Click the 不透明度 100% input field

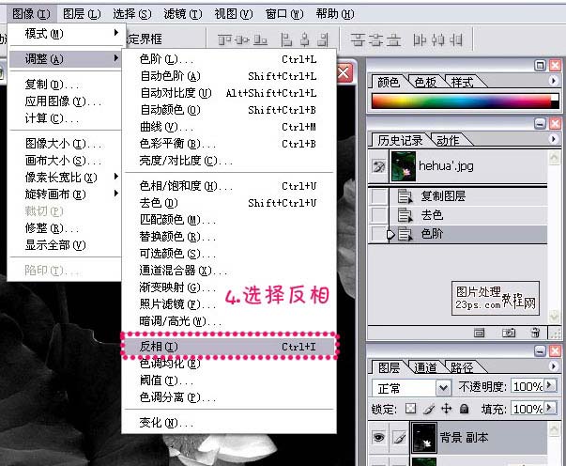pos(528,386)
